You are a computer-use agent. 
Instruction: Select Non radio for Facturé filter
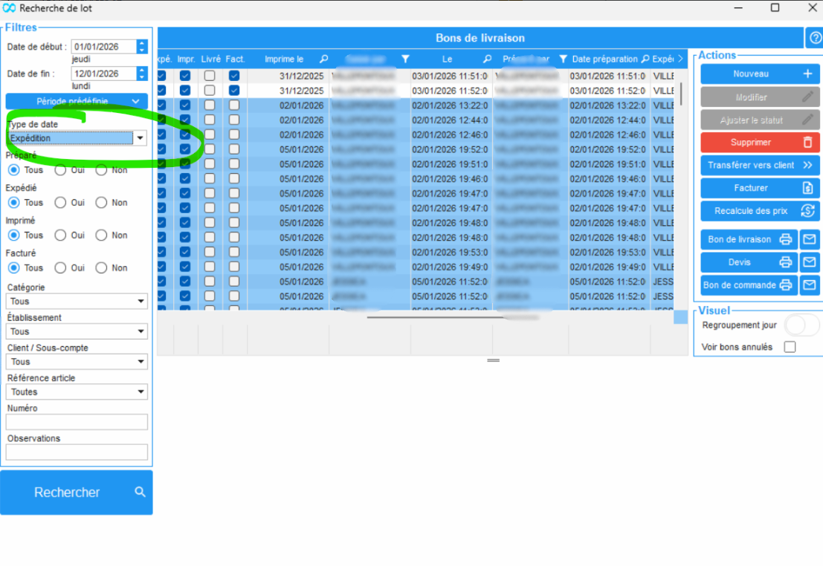pyautogui.click(x=102, y=268)
